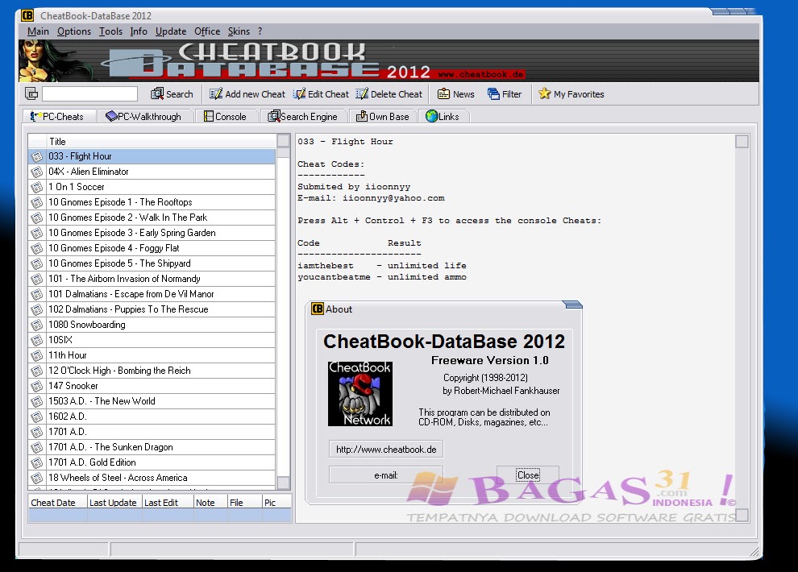
Task: Click the Delete Cheat icon
Action: tap(362, 94)
